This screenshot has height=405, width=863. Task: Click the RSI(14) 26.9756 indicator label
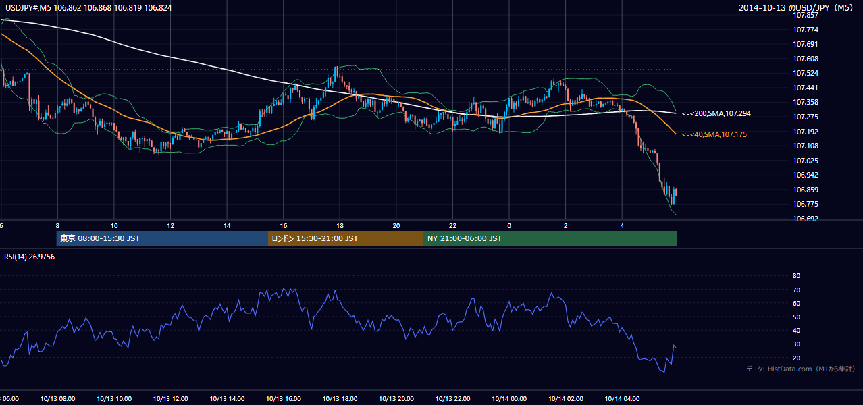pos(30,256)
